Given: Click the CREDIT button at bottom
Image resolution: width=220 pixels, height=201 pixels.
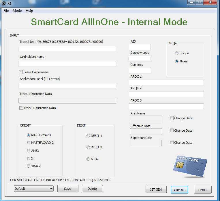Looking at the screenshot, I should pyautogui.click(x=179, y=190).
